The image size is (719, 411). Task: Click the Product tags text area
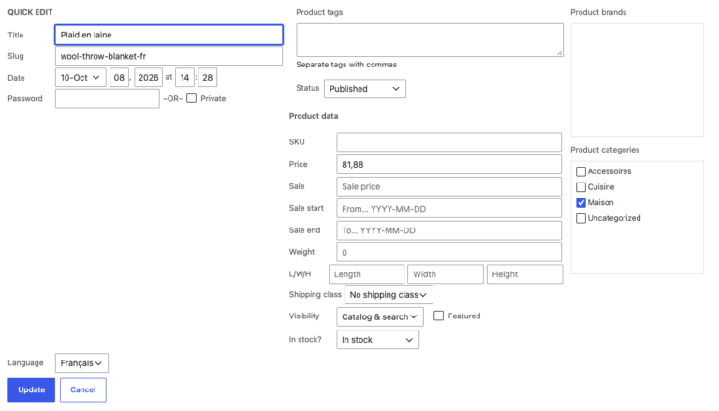click(x=430, y=40)
